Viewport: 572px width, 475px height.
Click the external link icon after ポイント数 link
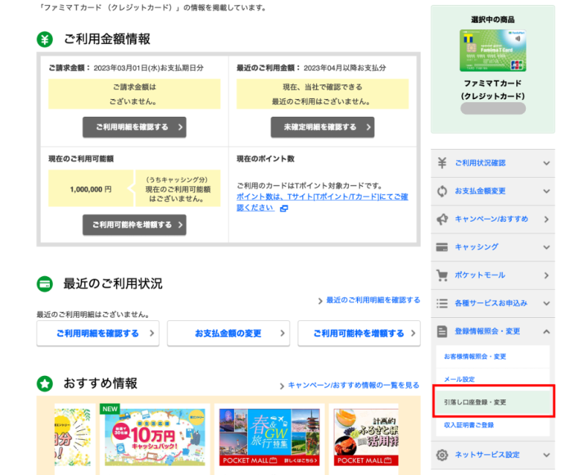pyautogui.click(x=284, y=208)
